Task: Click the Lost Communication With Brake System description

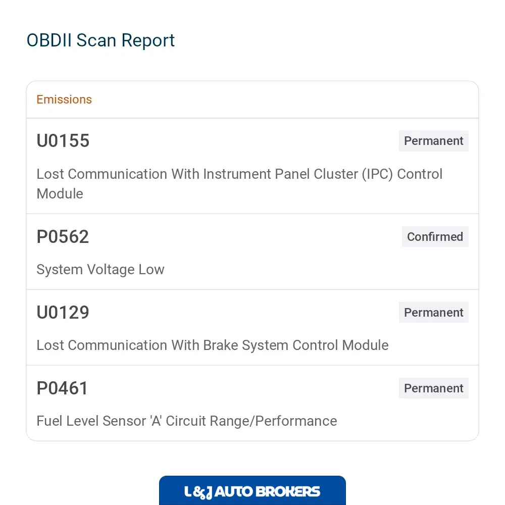Action: point(213,345)
